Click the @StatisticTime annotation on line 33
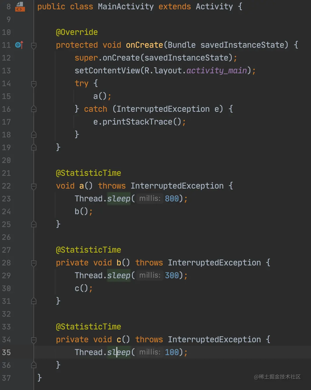The height and width of the screenshot is (390, 311). click(89, 327)
